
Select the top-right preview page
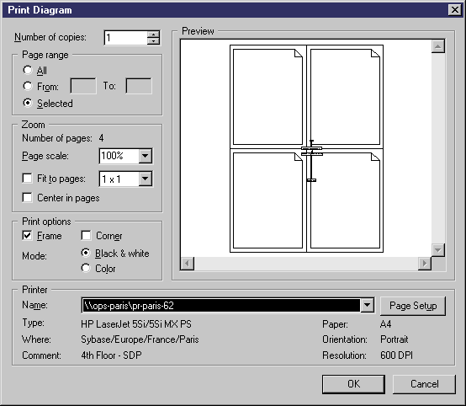pyautogui.click(x=345, y=97)
